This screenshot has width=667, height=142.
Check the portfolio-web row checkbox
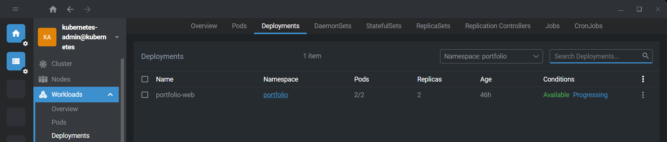tap(145, 95)
